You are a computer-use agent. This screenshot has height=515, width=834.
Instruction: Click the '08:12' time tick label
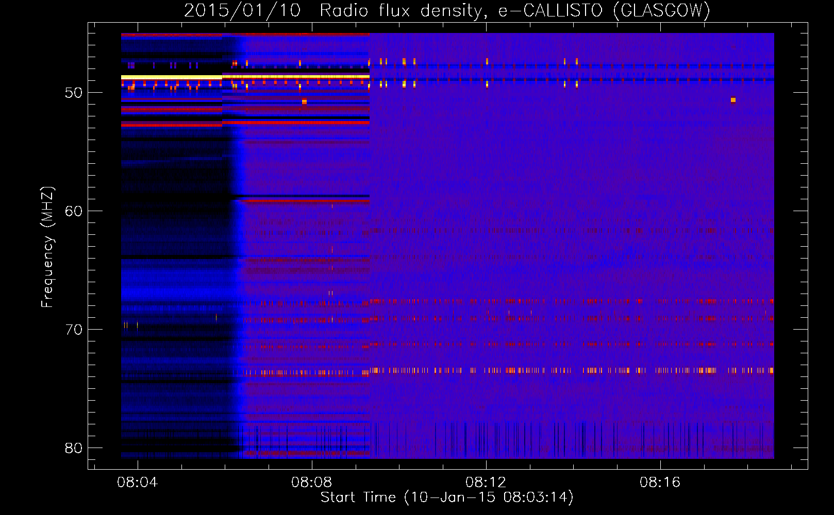pos(486,483)
